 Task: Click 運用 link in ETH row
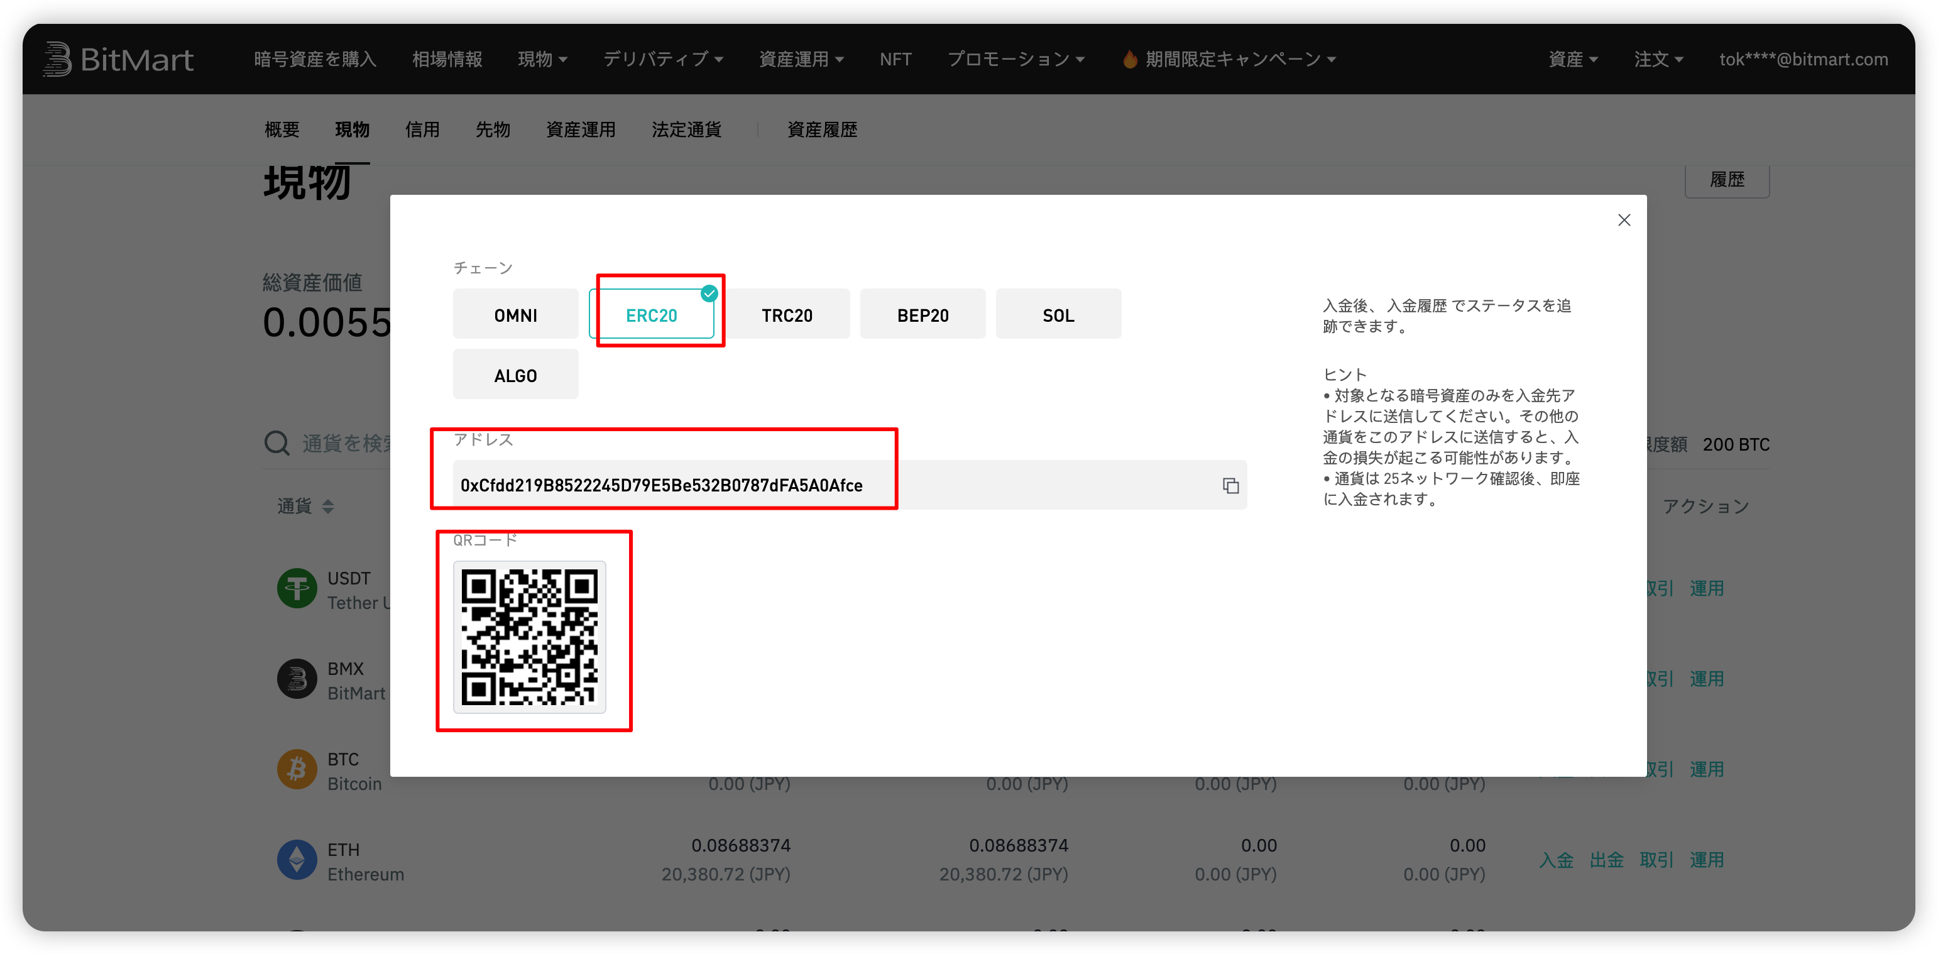(1706, 860)
